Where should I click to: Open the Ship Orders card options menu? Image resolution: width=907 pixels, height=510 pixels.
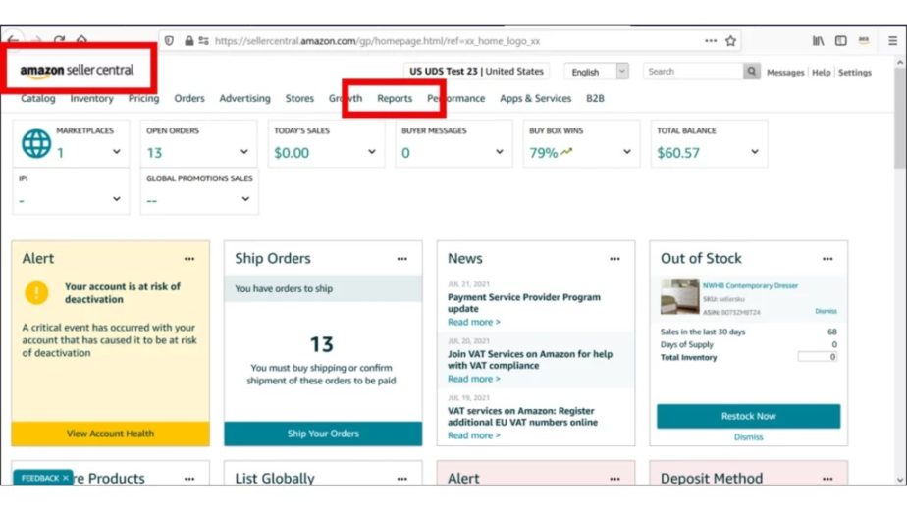pos(402,259)
